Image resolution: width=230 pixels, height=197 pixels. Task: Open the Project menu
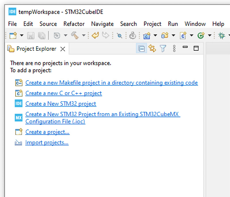[x=152, y=24]
